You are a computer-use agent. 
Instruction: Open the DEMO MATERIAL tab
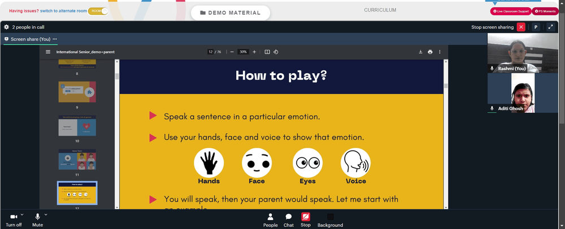pyautogui.click(x=231, y=13)
